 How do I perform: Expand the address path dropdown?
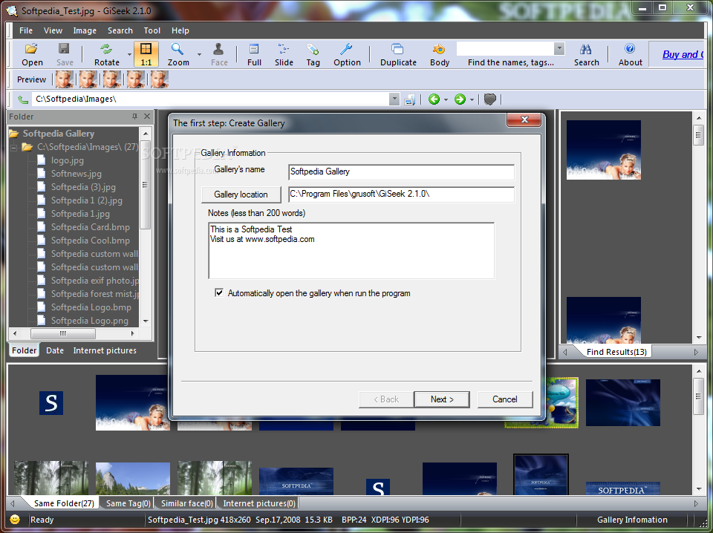(x=394, y=99)
